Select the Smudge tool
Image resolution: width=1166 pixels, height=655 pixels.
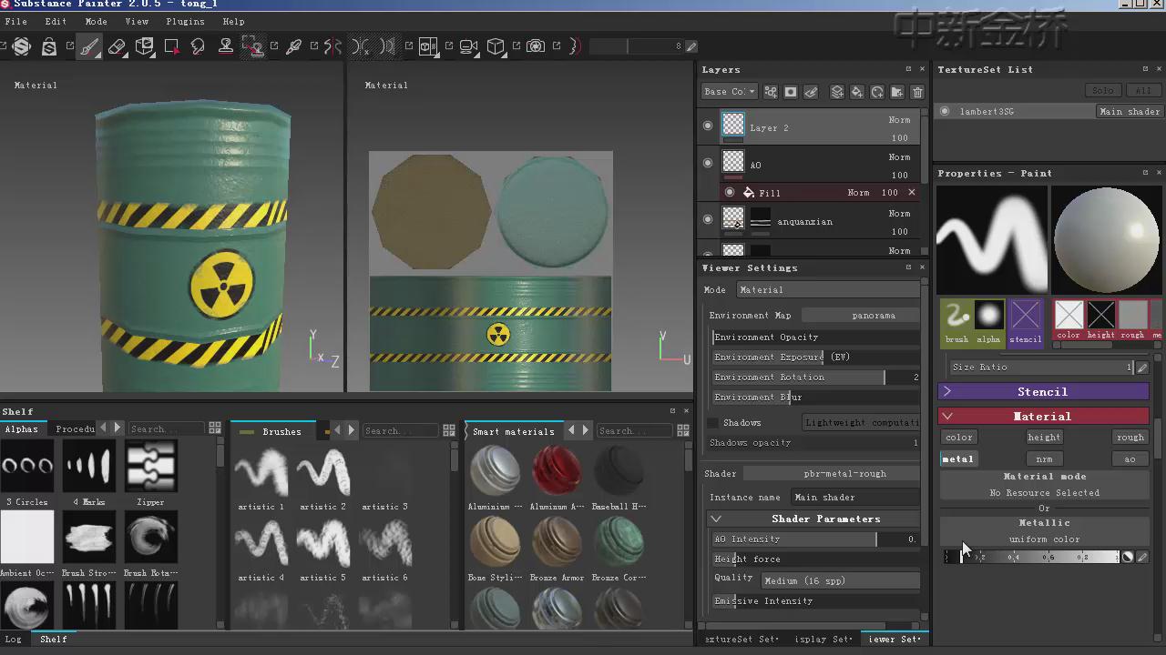point(198,46)
